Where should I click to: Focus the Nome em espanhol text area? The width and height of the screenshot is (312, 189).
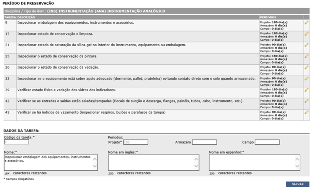(252, 162)
